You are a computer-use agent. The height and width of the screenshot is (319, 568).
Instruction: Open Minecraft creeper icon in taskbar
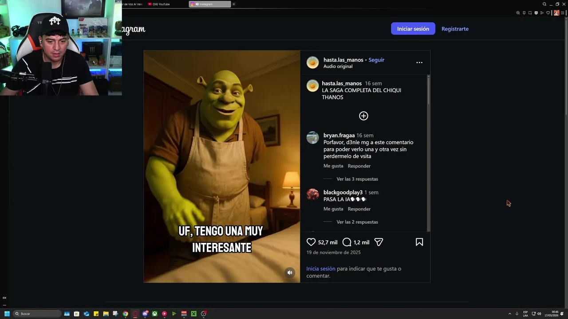(193, 314)
